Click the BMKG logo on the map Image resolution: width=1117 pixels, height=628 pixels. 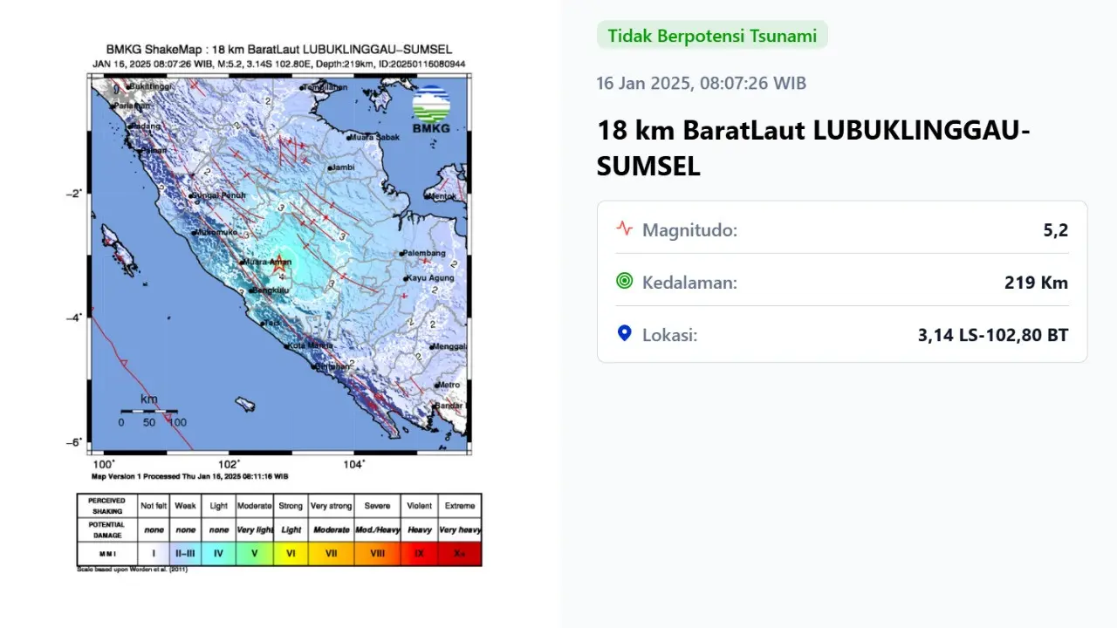(x=431, y=111)
